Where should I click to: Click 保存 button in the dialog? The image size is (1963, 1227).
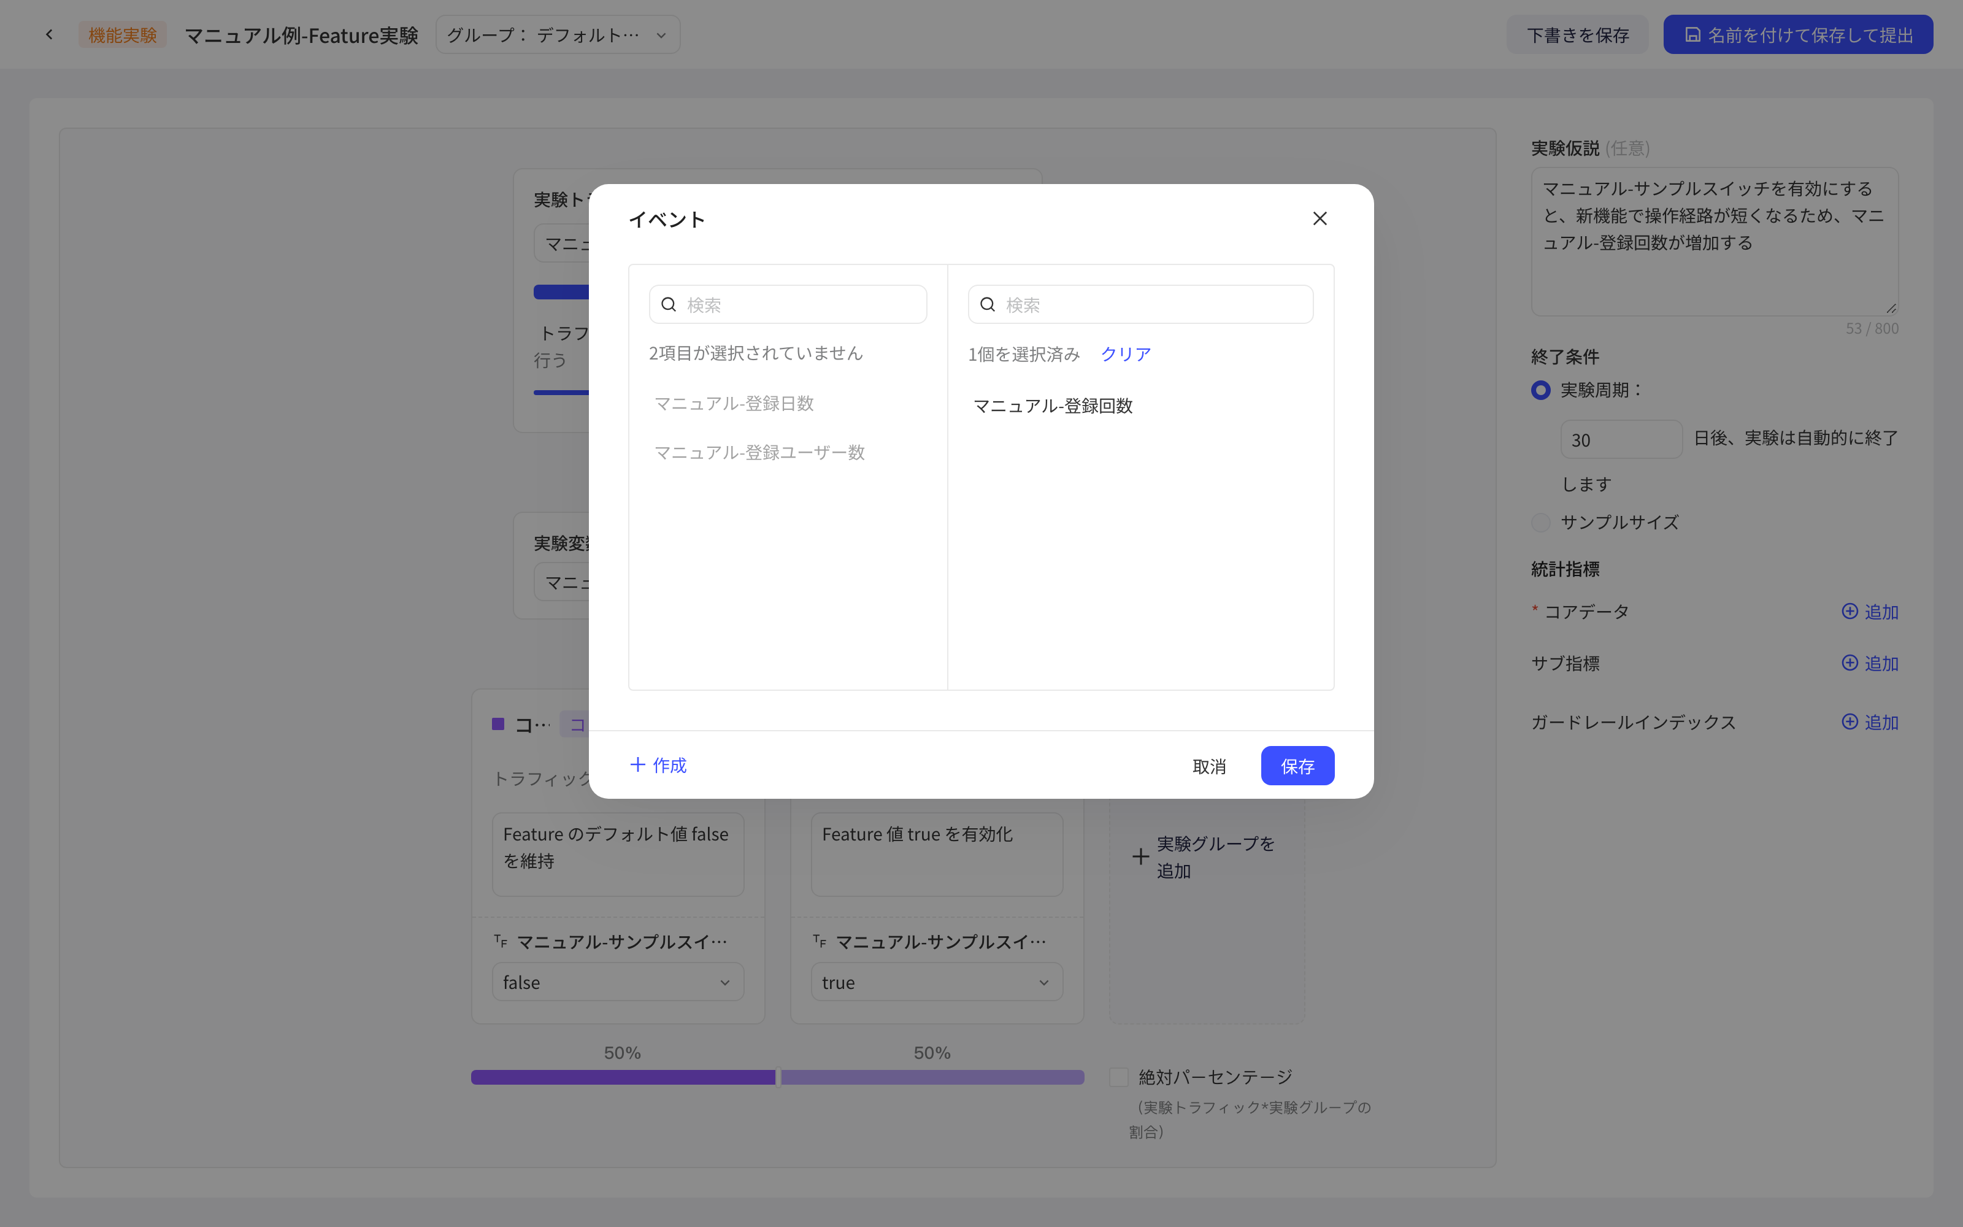tap(1297, 765)
